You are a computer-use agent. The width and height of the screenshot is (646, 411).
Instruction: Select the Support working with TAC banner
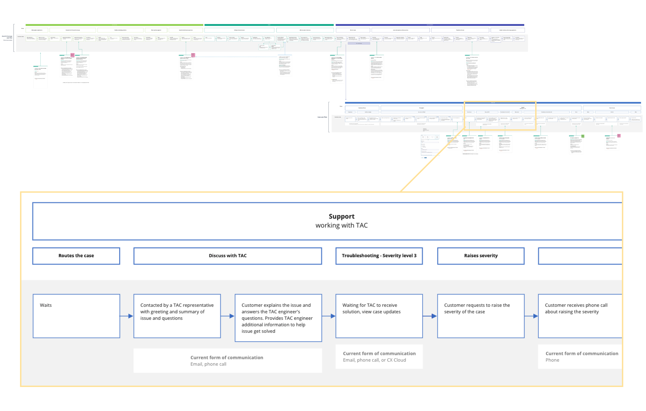pyautogui.click(x=341, y=221)
